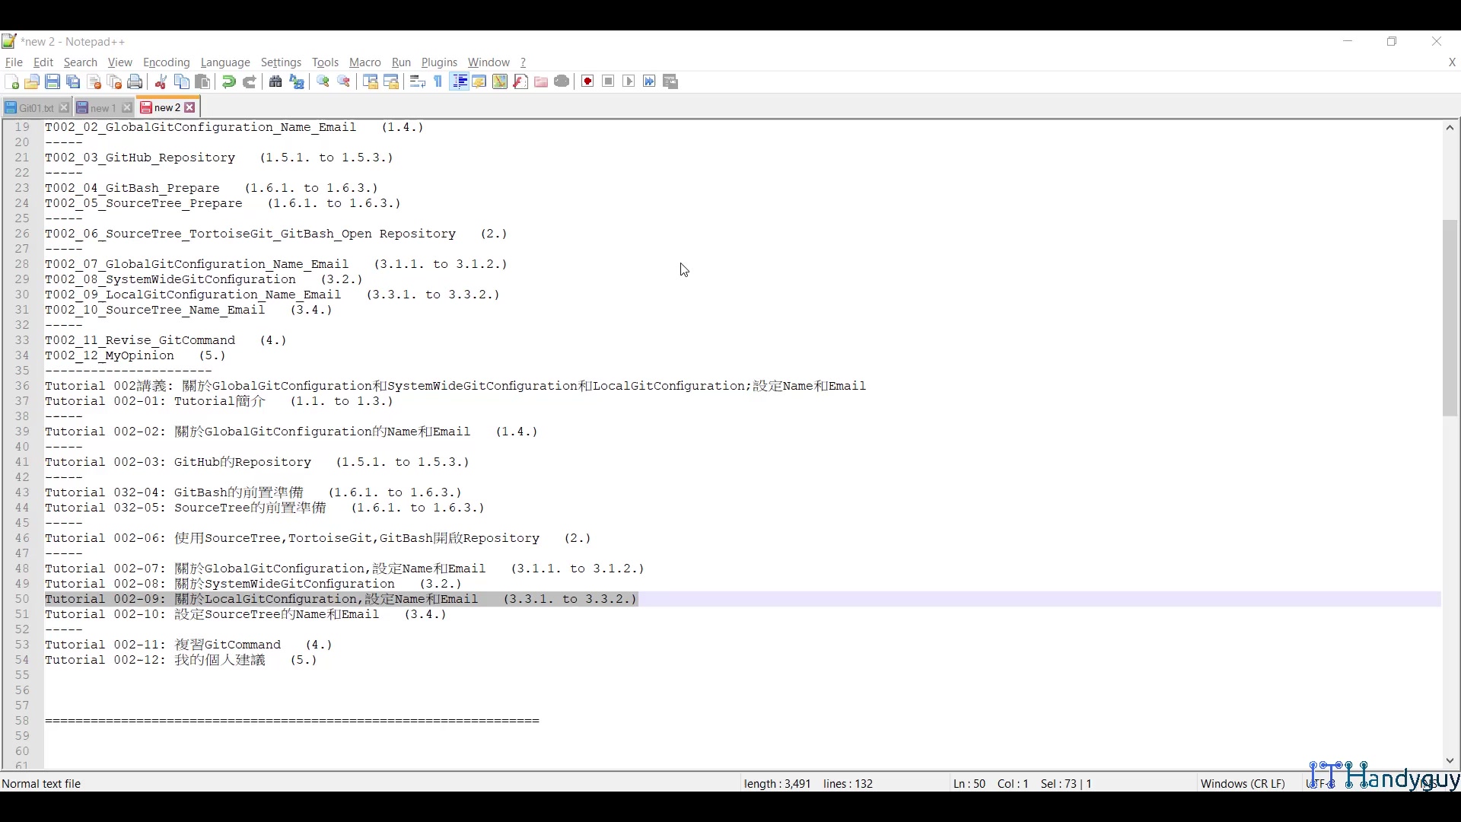Open an existing file

pos(32,81)
